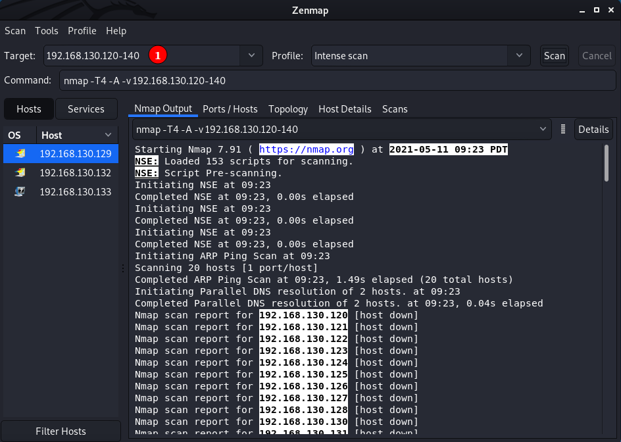This screenshot has height=442, width=621.
Task: Switch to the Nmap Output tab
Action: (x=162, y=109)
